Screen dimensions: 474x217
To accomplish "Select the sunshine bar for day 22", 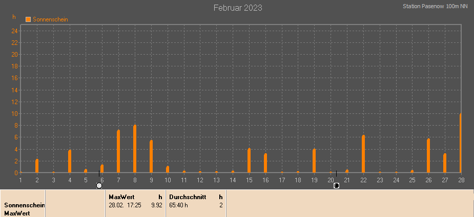I will point(363,154).
